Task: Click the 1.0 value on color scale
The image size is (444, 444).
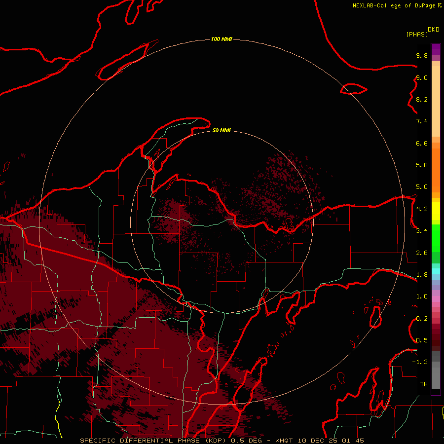Action: tap(422, 296)
